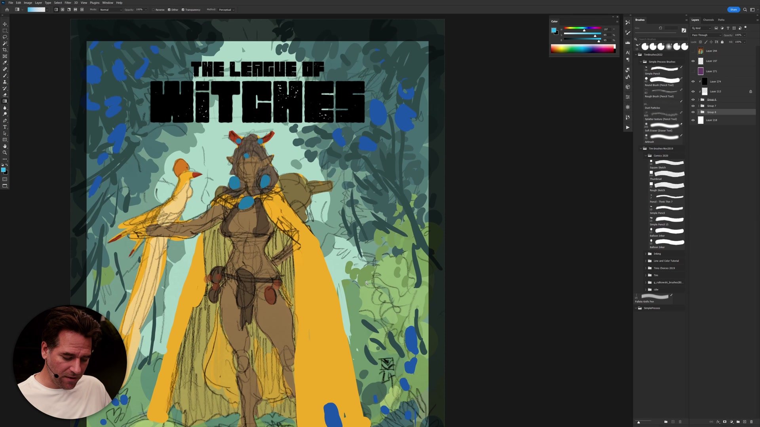
Task: Select the Gradient tool in the toolbar
Action: [5, 100]
